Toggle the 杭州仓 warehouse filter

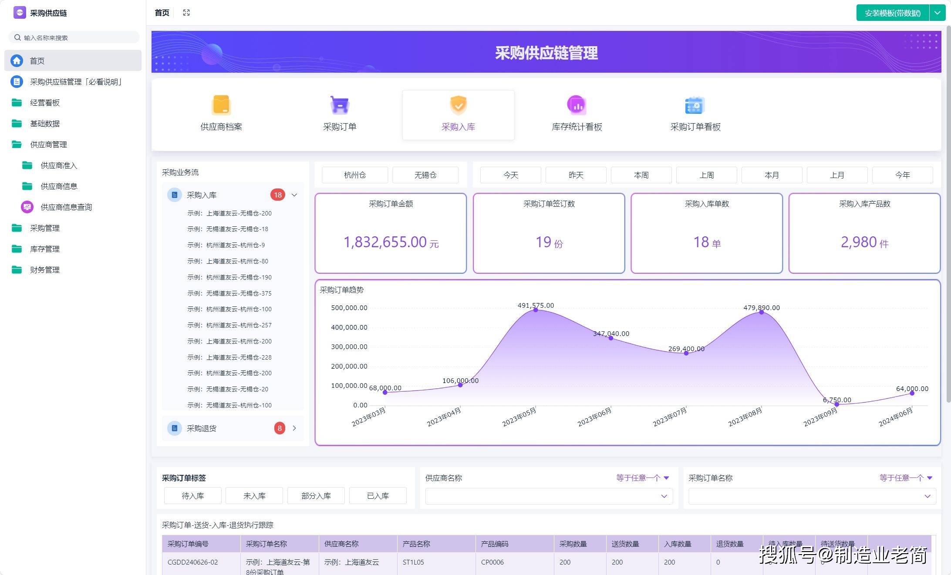(354, 175)
